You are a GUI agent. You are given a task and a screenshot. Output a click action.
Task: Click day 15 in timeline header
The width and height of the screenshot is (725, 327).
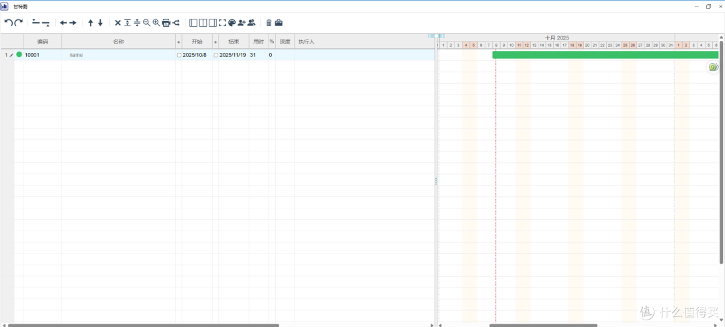[x=549, y=45]
